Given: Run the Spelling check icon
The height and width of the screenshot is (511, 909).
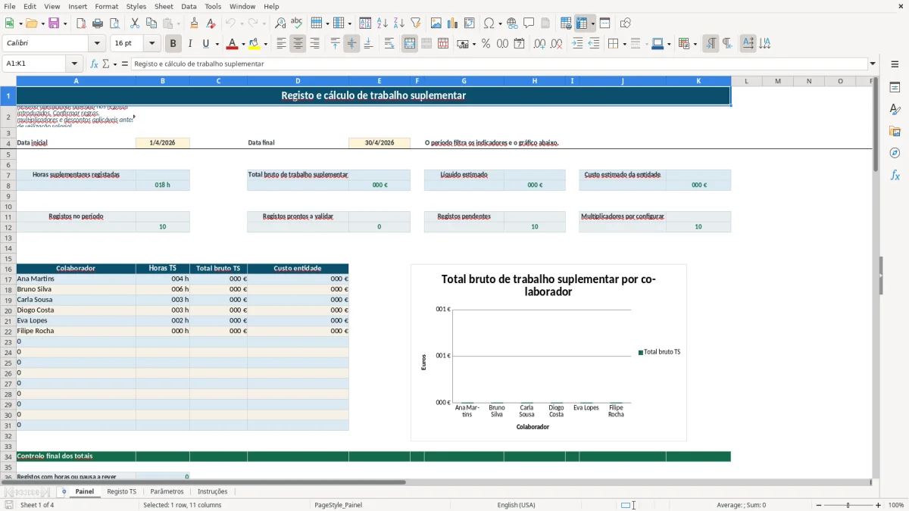Looking at the screenshot, I should (x=297, y=23).
